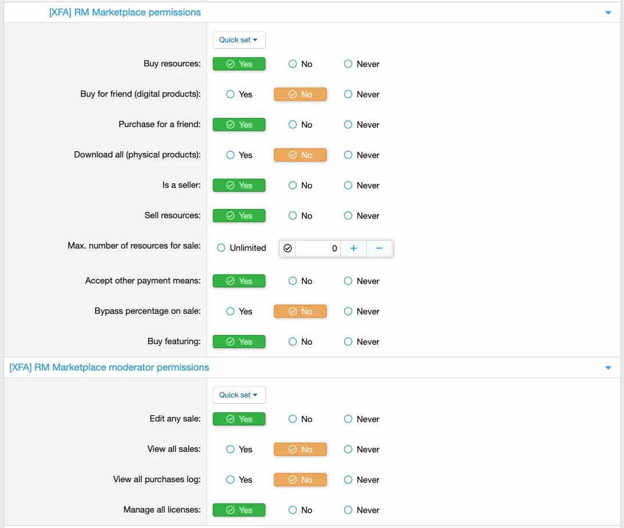The image size is (624, 528).
Task: Click the max resources number input field
Action: pyautogui.click(x=318, y=248)
